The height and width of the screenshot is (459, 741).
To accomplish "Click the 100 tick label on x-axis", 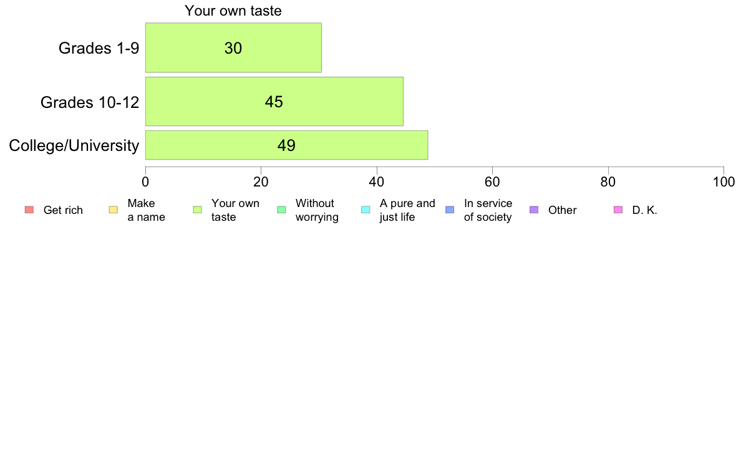I will 724,182.
